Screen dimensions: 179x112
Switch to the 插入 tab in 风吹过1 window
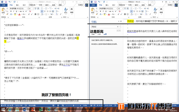(x=18, y=5)
